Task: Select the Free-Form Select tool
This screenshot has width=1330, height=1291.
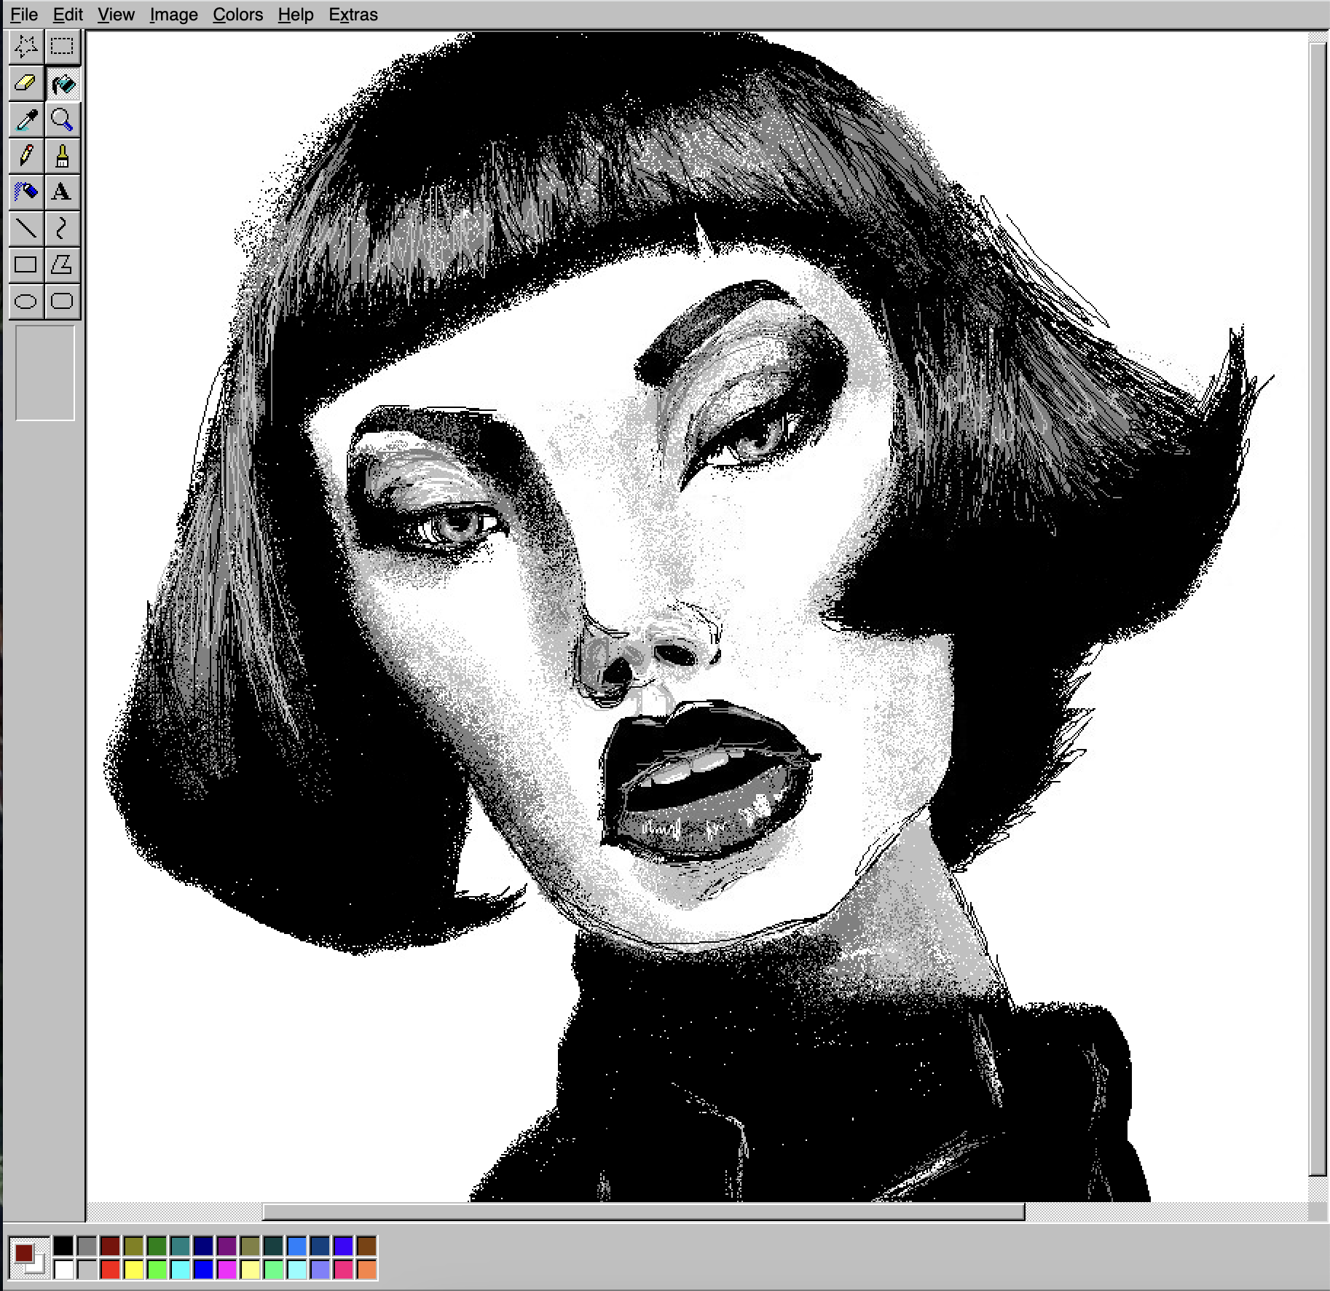Action: (26, 47)
